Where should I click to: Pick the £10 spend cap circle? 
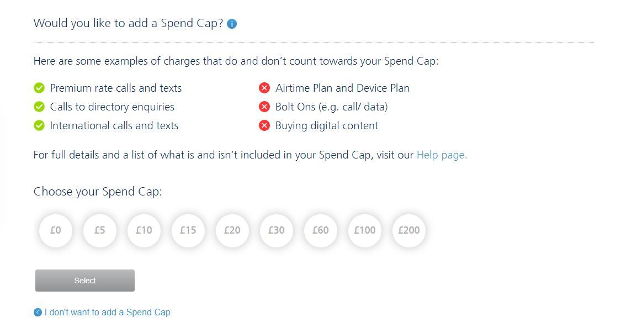click(144, 230)
